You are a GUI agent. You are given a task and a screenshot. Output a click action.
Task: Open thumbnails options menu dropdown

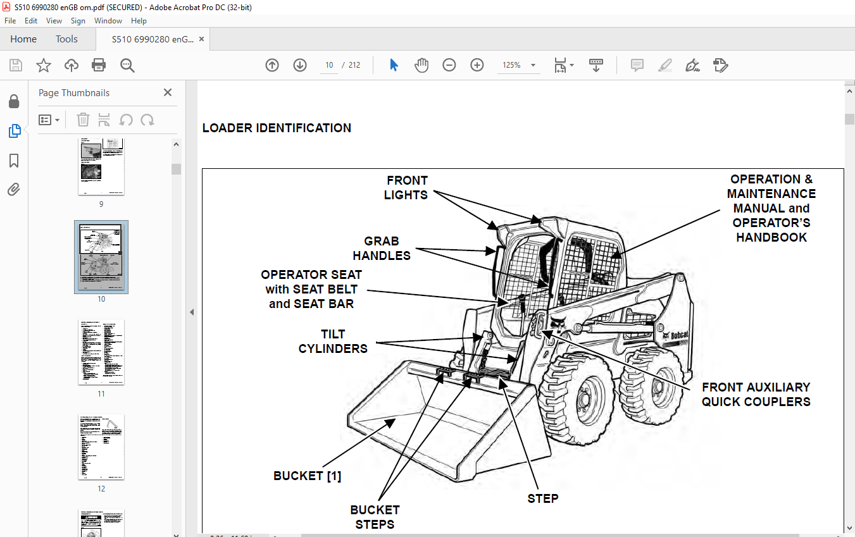[x=49, y=120]
